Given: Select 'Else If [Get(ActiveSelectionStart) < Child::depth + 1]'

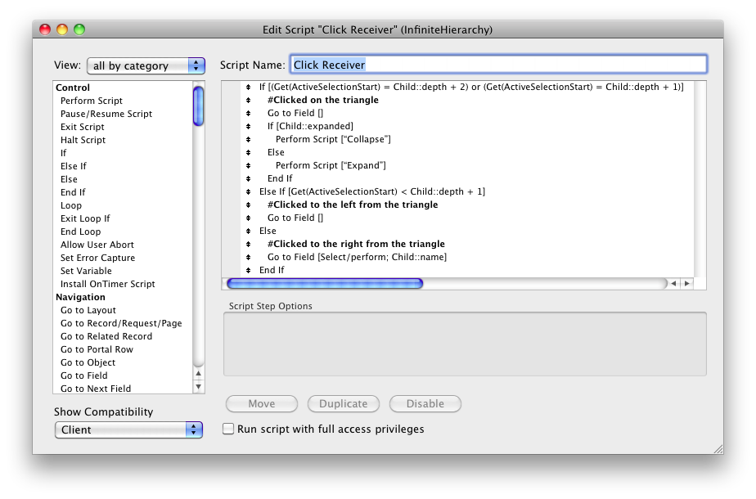Looking at the screenshot, I should [x=372, y=192].
